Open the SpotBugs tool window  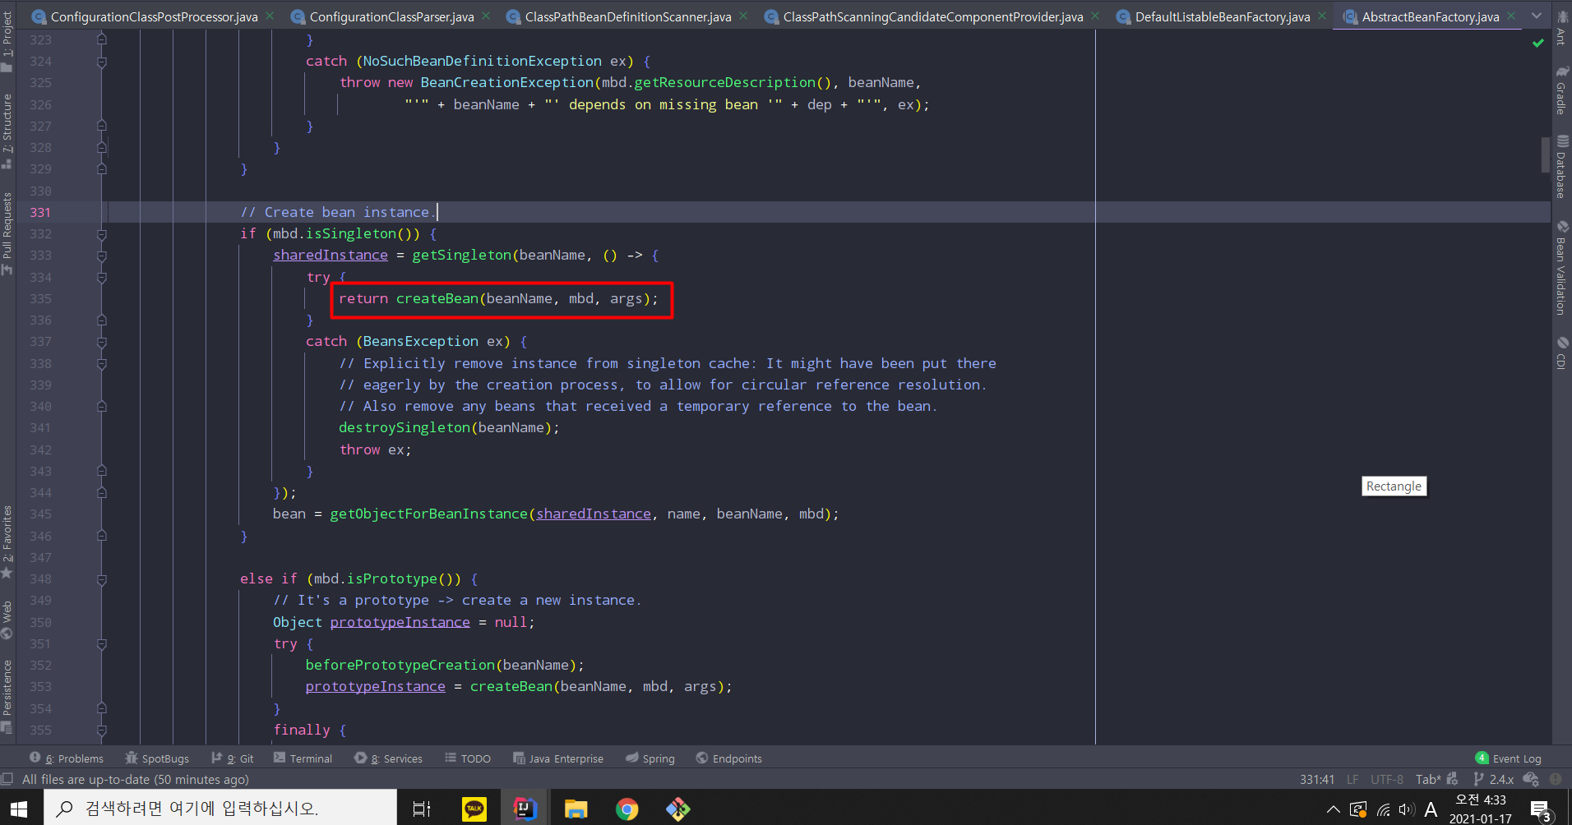(157, 758)
